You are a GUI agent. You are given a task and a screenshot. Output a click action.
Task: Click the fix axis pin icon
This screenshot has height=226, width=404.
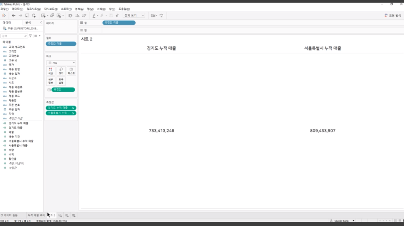pos(117,15)
